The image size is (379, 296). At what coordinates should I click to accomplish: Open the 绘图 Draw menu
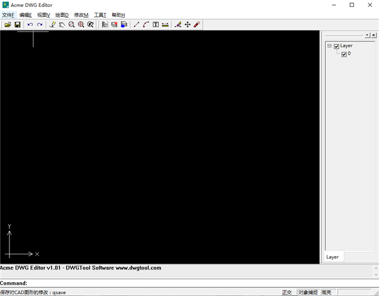[62, 15]
